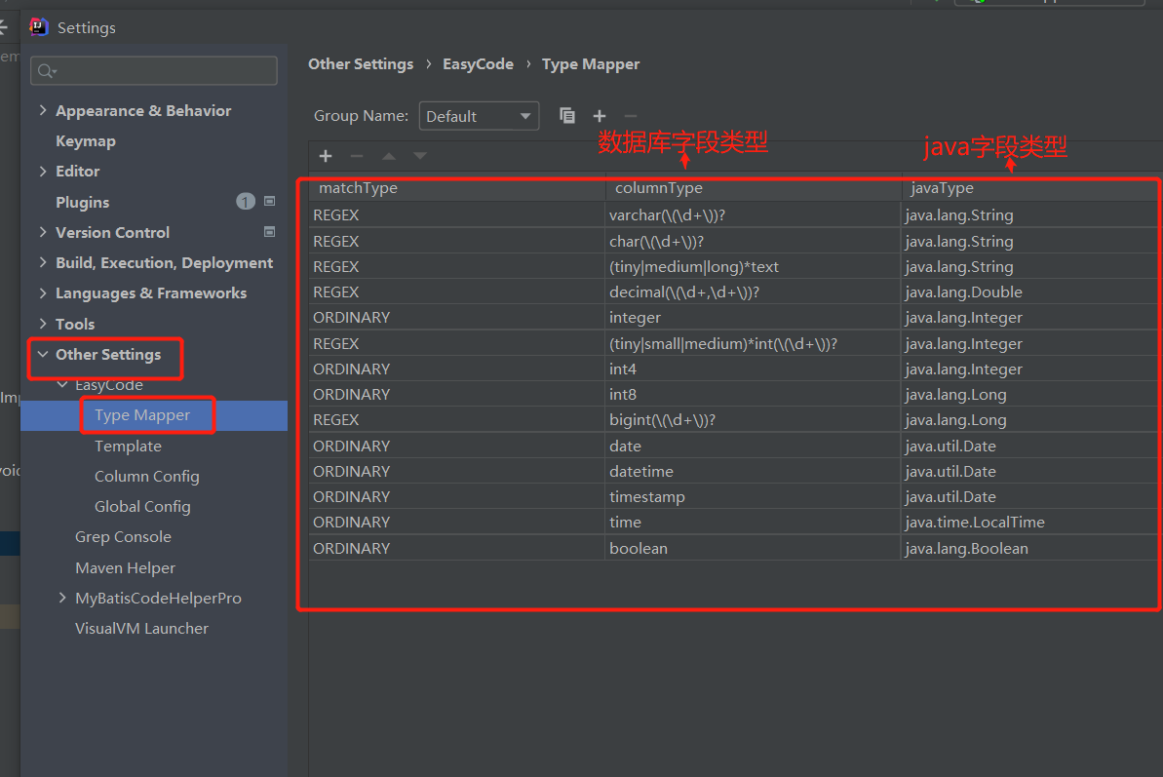This screenshot has width=1163, height=777.
Task: Click java.lang.Long in the int8 row
Action: click(x=1031, y=395)
